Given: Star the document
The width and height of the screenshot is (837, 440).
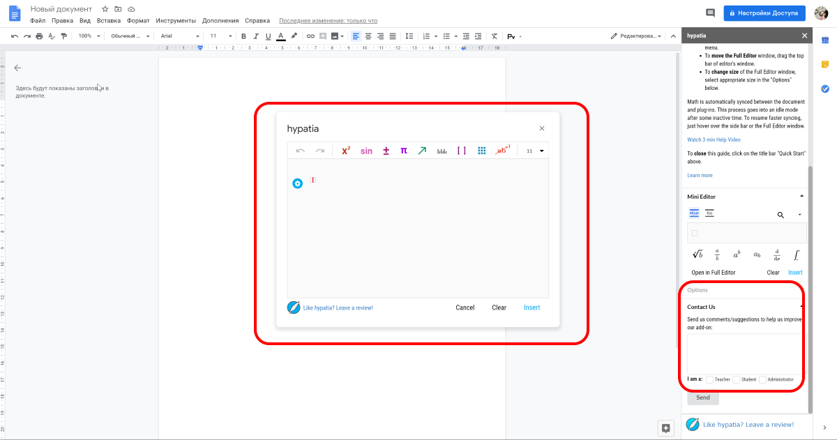Looking at the screenshot, I should (x=105, y=9).
